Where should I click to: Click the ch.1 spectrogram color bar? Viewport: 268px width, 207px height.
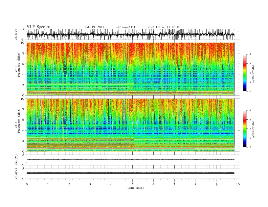[x=245, y=73]
